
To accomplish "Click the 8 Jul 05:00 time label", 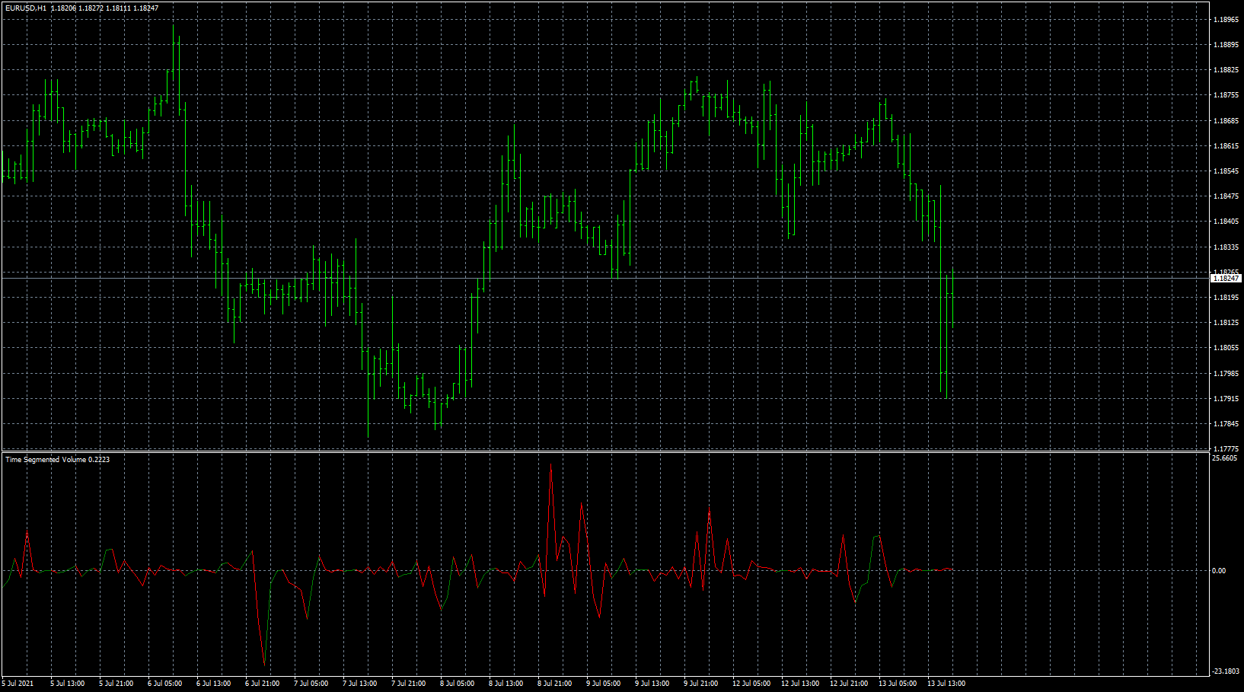I will [x=458, y=684].
